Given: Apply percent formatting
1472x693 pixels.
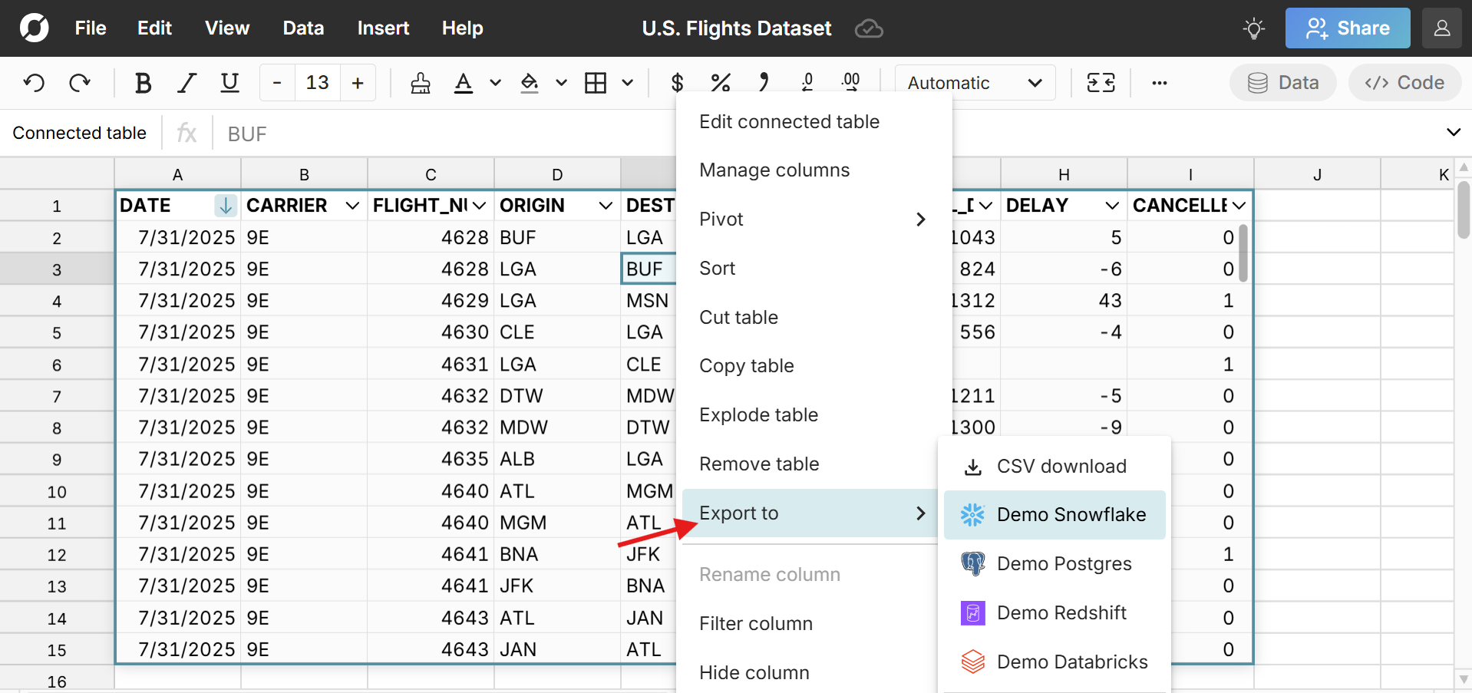Looking at the screenshot, I should (721, 82).
